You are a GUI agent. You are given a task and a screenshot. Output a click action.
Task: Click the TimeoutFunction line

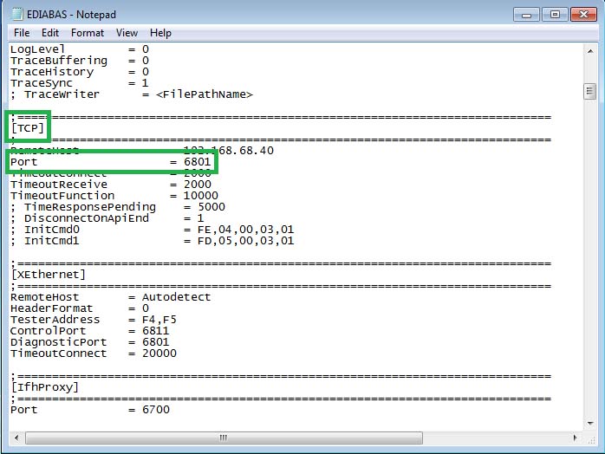(114, 196)
